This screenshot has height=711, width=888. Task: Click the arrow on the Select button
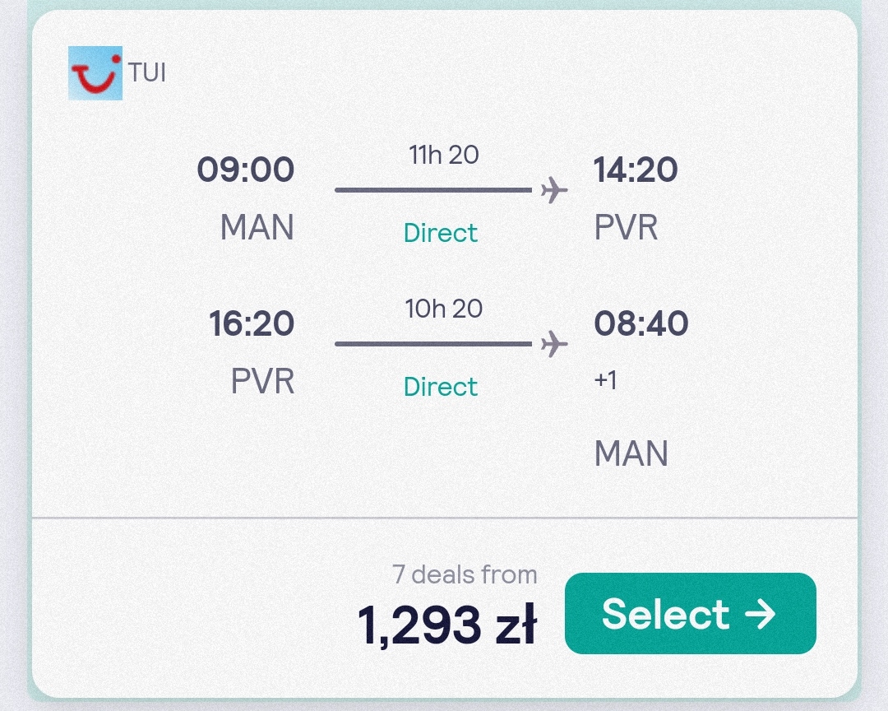click(x=760, y=613)
